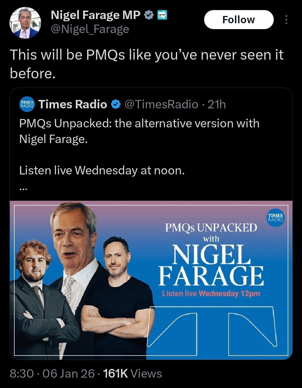
Task: Open Nigel Farage's profile picture
Action: click(x=25, y=23)
